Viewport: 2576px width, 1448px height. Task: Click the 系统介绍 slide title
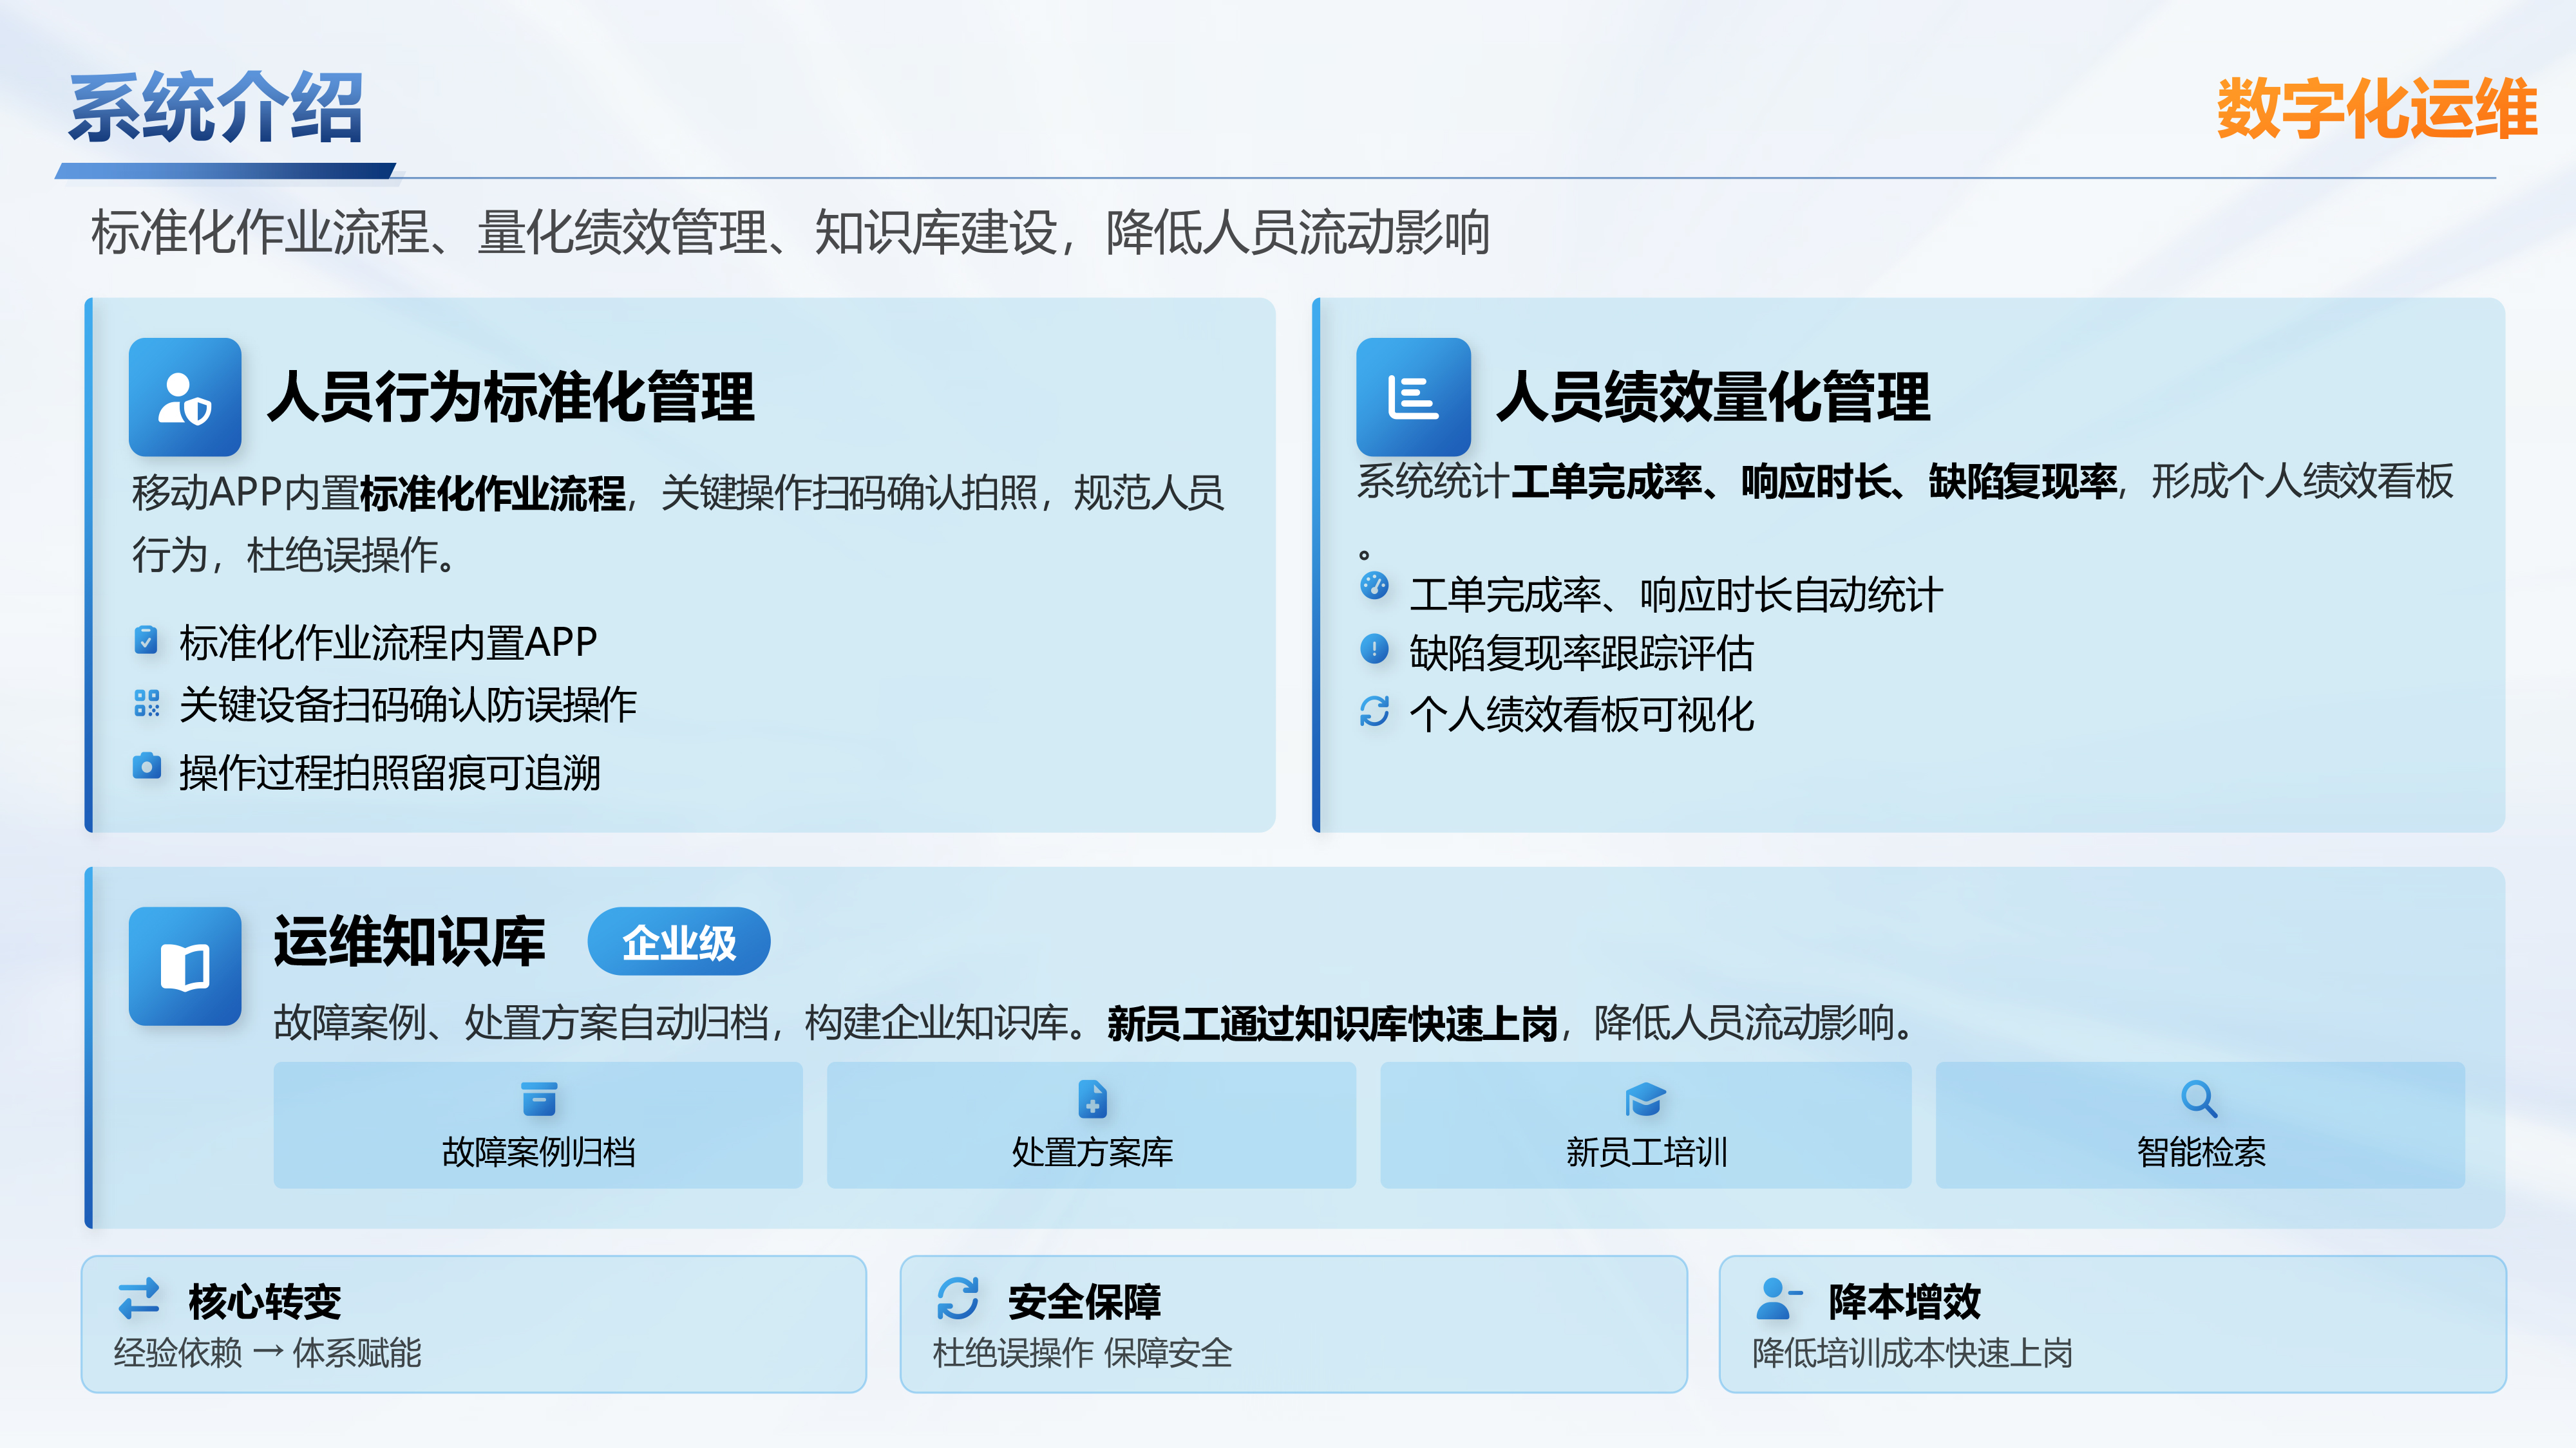(x=216, y=108)
